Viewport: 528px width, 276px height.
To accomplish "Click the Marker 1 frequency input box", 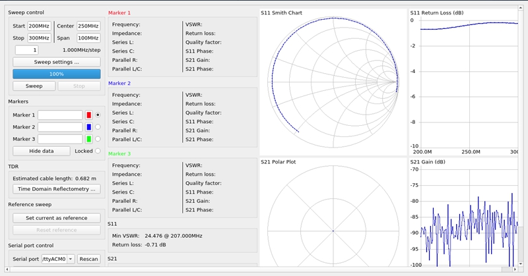I will click(59, 115).
